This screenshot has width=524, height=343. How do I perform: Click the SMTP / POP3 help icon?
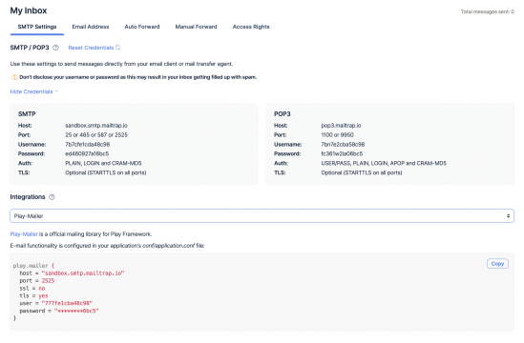[55, 48]
